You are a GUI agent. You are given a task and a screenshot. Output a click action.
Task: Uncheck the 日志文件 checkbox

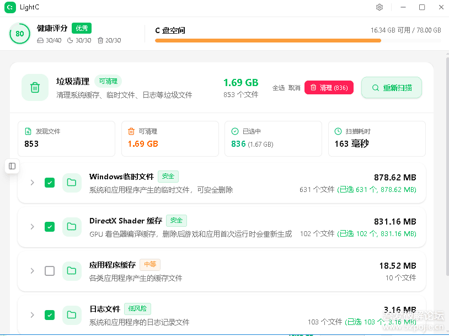click(x=50, y=315)
